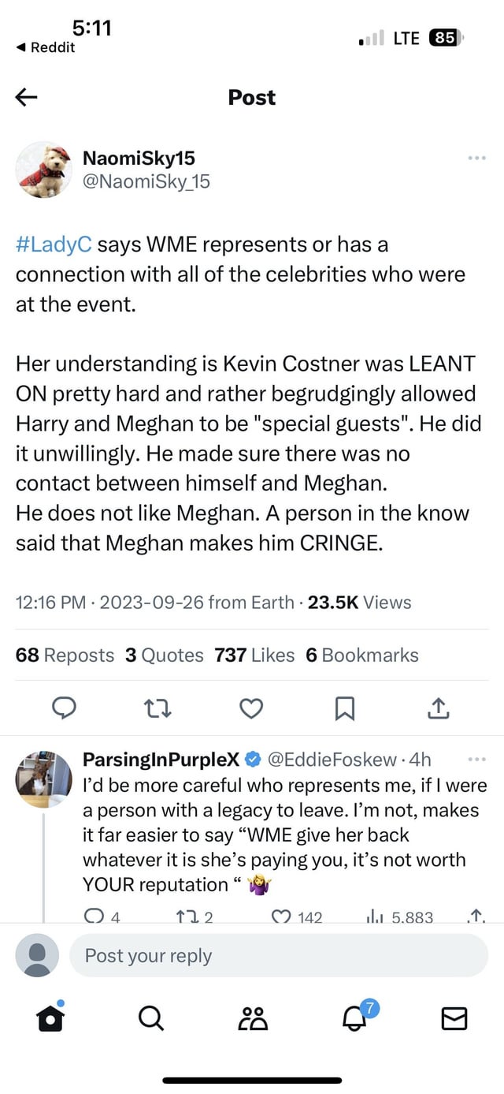This screenshot has height=1094, width=504.
Task: View the 68 Reposts list
Action: 65,655
